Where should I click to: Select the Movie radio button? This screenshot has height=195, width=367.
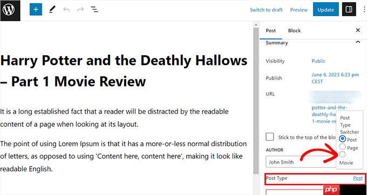(x=342, y=154)
